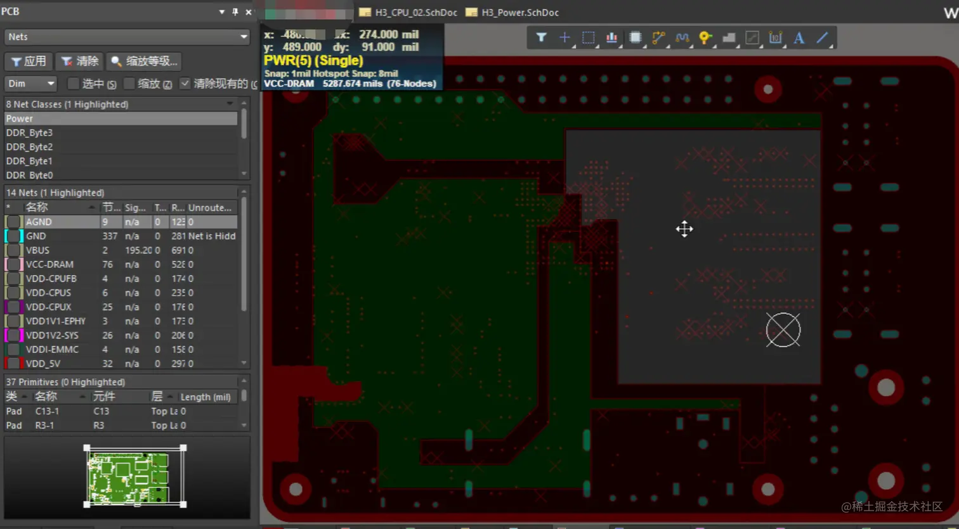
Task: Select the DDR_Byte3 net class
Action: 121,132
